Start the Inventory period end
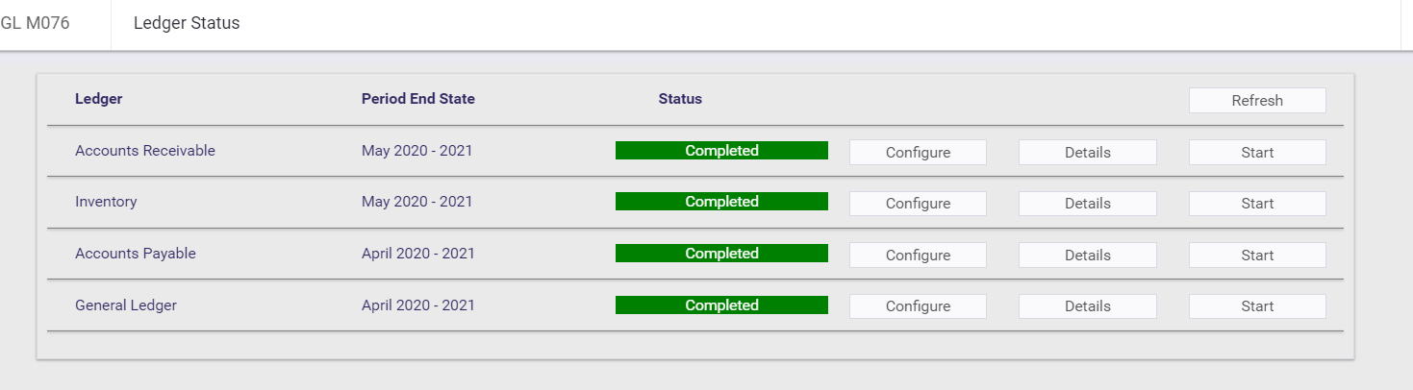 pos(1257,204)
